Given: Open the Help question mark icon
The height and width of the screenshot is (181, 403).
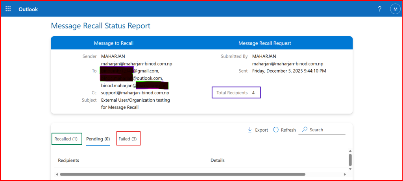Looking at the screenshot, I should [x=379, y=9].
